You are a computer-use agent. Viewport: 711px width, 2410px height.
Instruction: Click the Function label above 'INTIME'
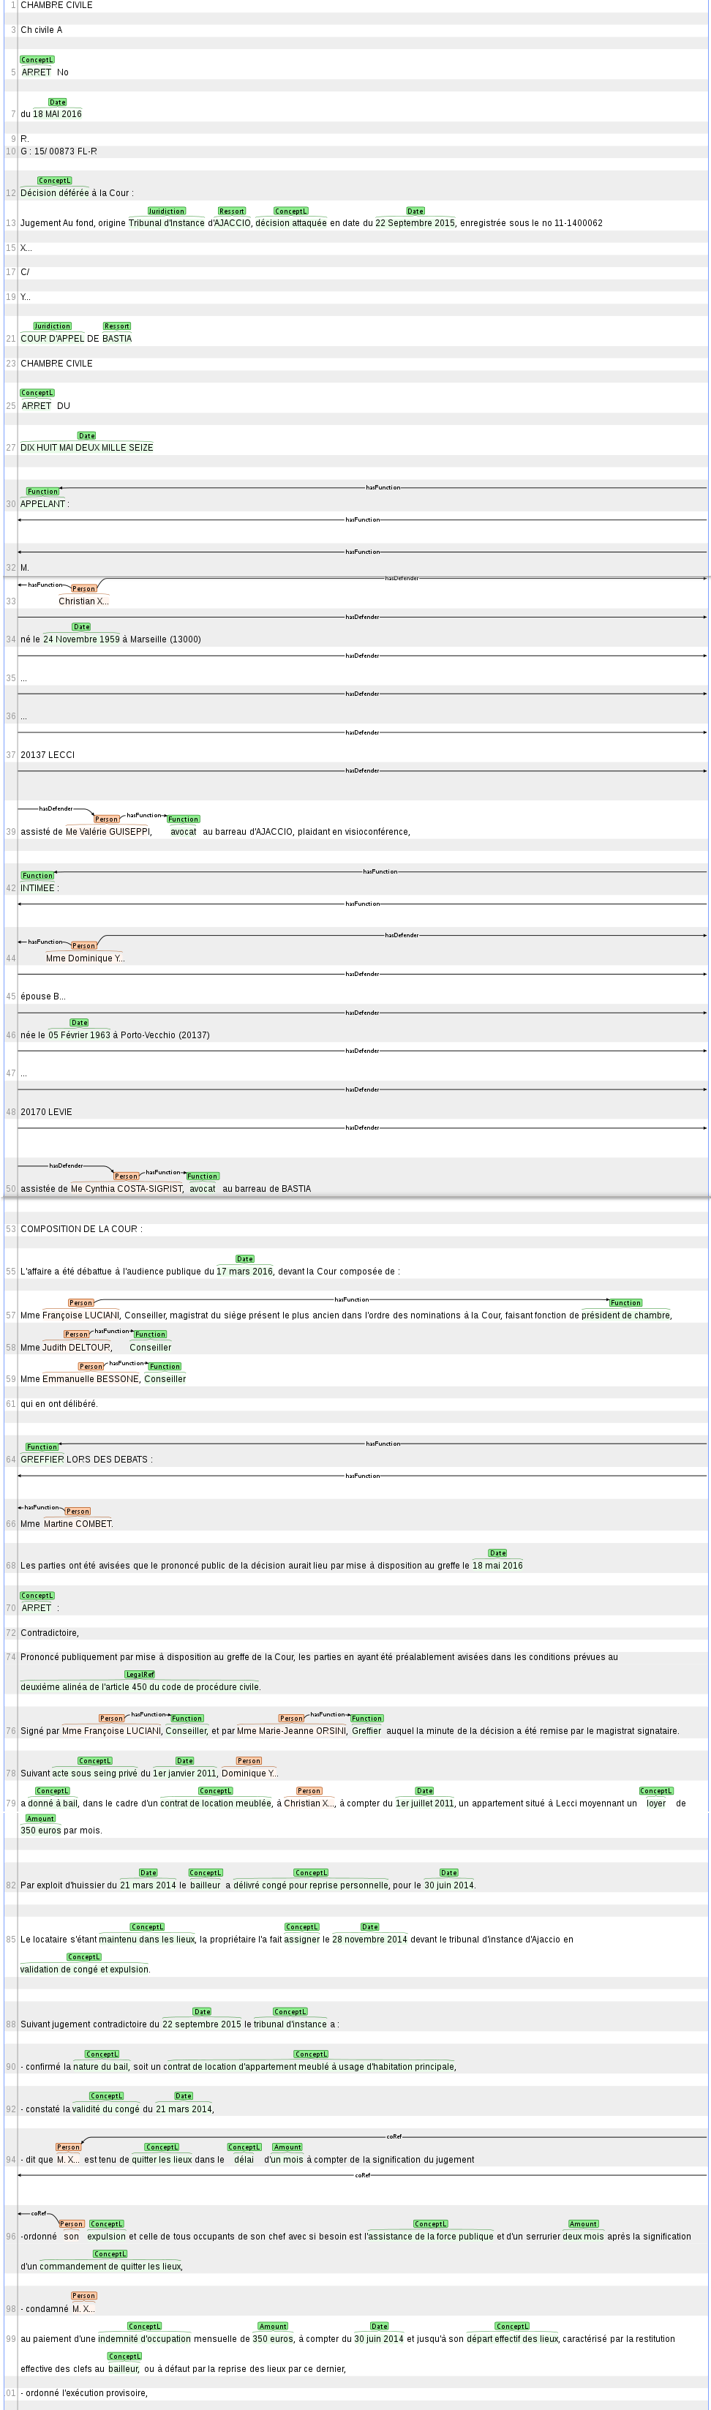coord(38,876)
